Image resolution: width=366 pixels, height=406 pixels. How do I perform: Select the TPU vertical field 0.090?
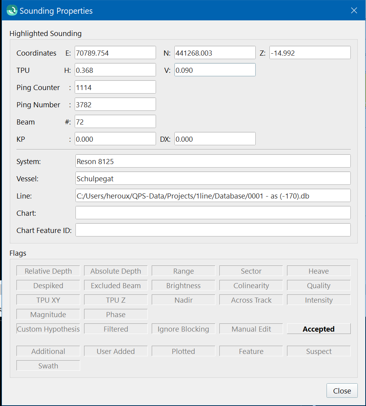pos(215,70)
